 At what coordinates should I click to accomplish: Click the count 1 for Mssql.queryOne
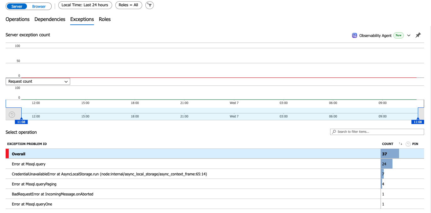click(383, 204)
